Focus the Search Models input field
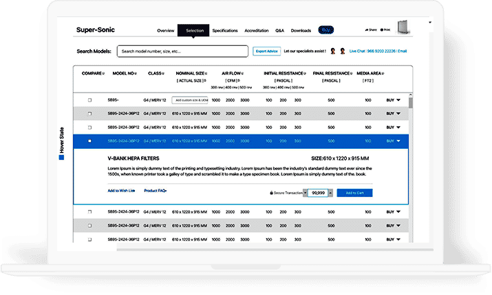Image resolution: width=492 pixels, height=295 pixels. click(x=182, y=51)
